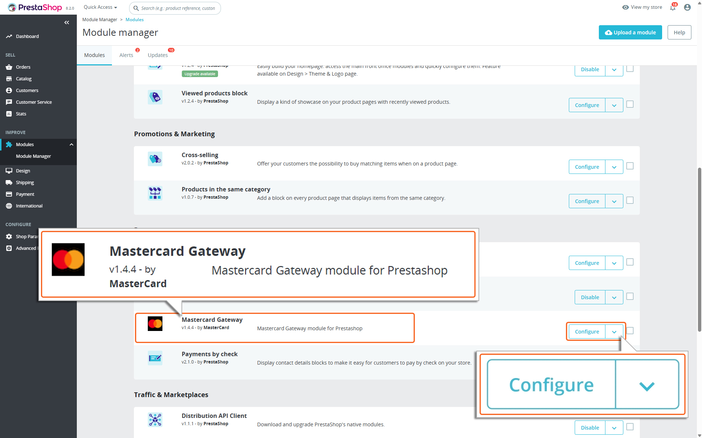Disable the Distribution API Client module
This screenshot has height=438, width=702.
[x=590, y=428]
